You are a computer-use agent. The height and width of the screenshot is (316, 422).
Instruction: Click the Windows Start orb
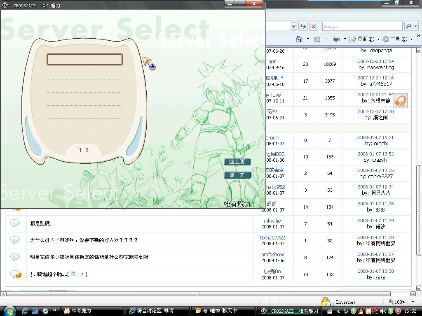pos(9,311)
